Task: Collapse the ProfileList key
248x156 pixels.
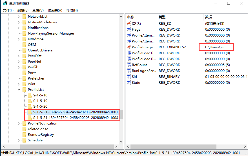Action: coord(19,90)
